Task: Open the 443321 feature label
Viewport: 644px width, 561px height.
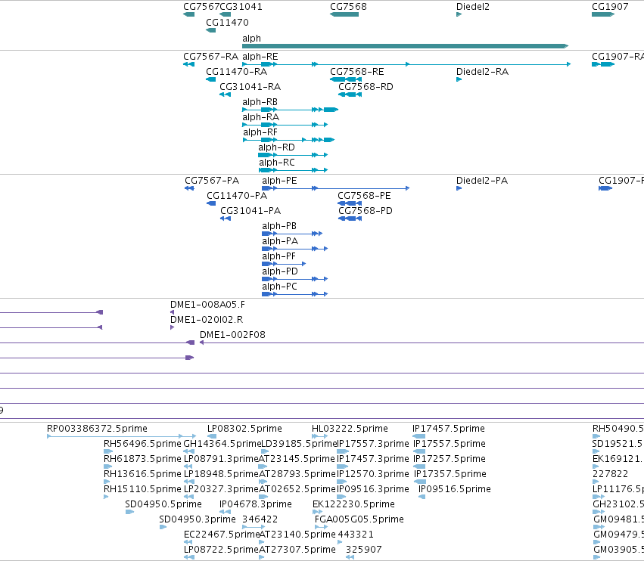Action: click(356, 535)
